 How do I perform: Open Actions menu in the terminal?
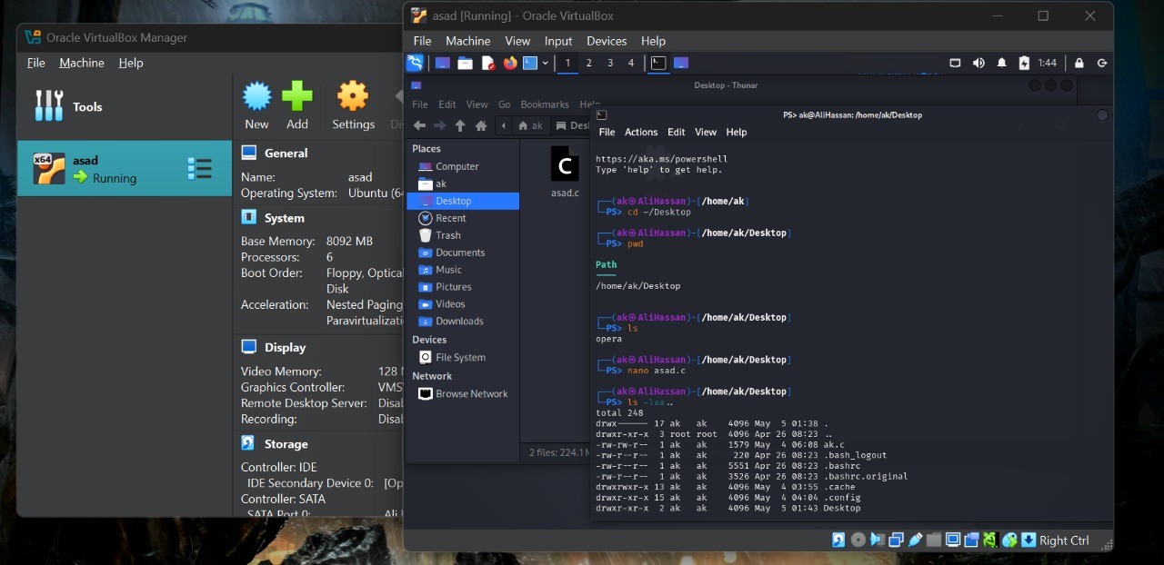[641, 132]
